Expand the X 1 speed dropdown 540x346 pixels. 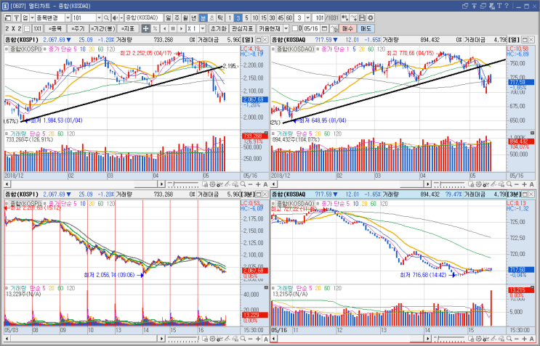pos(203,28)
